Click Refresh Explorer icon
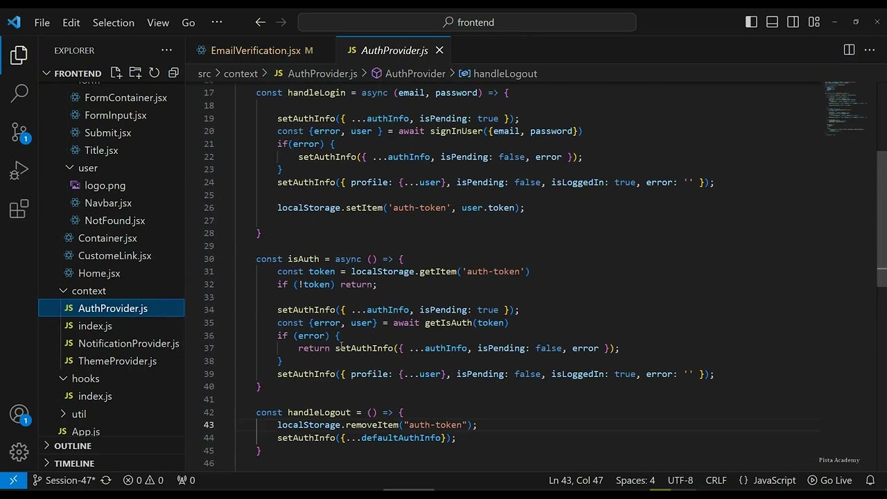The height and width of the screenshot is (499, 887). (x=154, y=73)
